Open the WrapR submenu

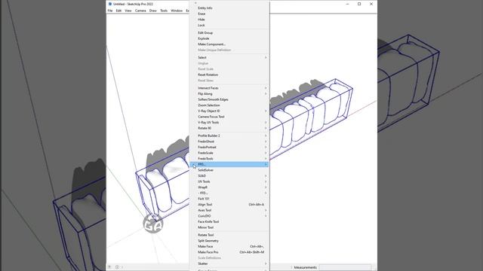point(229,187)
